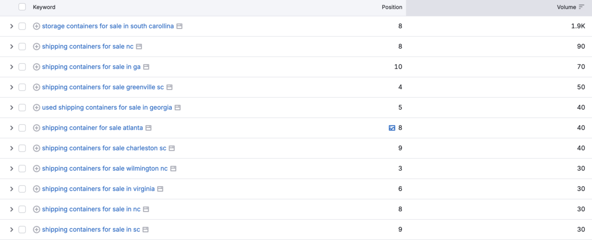
Task: View SERP snapshot for charleston sc keyword
Action: click(172, 148)
